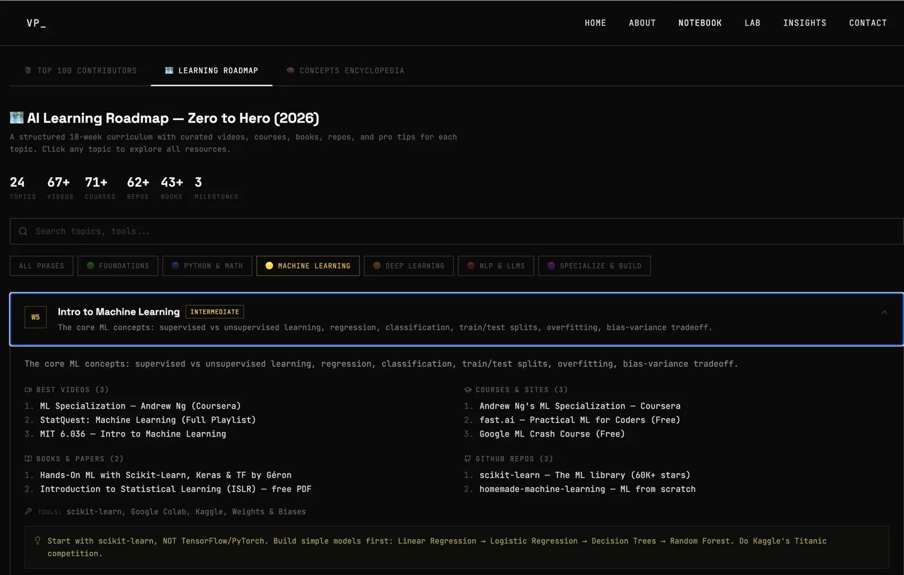Click the brain icon beside Concepts Encyclopedia
The image size is (904, 575).
tap(290, 71)
